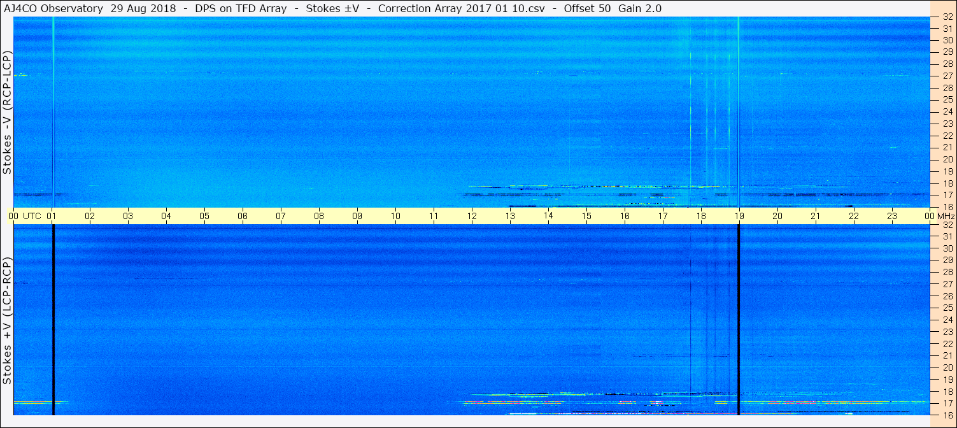Select hour 20 on the time axis
Screen dimensions: 957x428
pyautogui.click(x=777, y=216)
